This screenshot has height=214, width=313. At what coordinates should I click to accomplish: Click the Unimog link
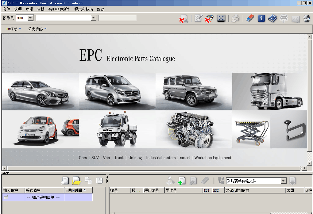[x=135, y=158]
